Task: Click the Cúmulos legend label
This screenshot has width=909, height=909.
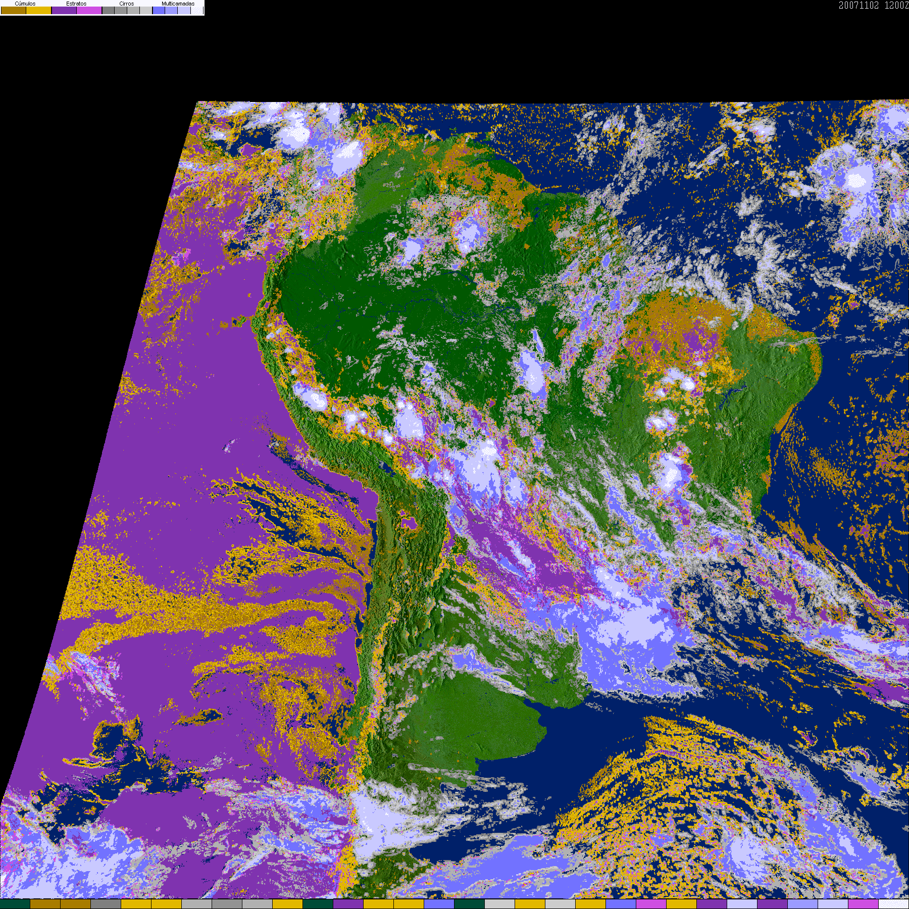Action: [x=25, y=4]
